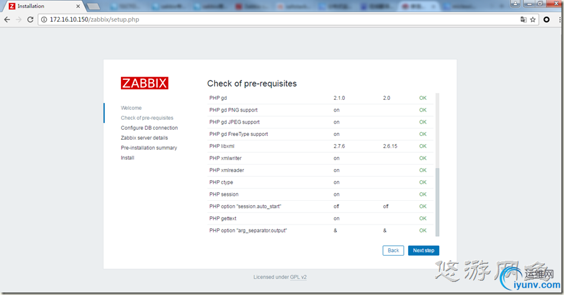Click the OK status for PHP gettext
564x295 pixels.
point(422,218)
